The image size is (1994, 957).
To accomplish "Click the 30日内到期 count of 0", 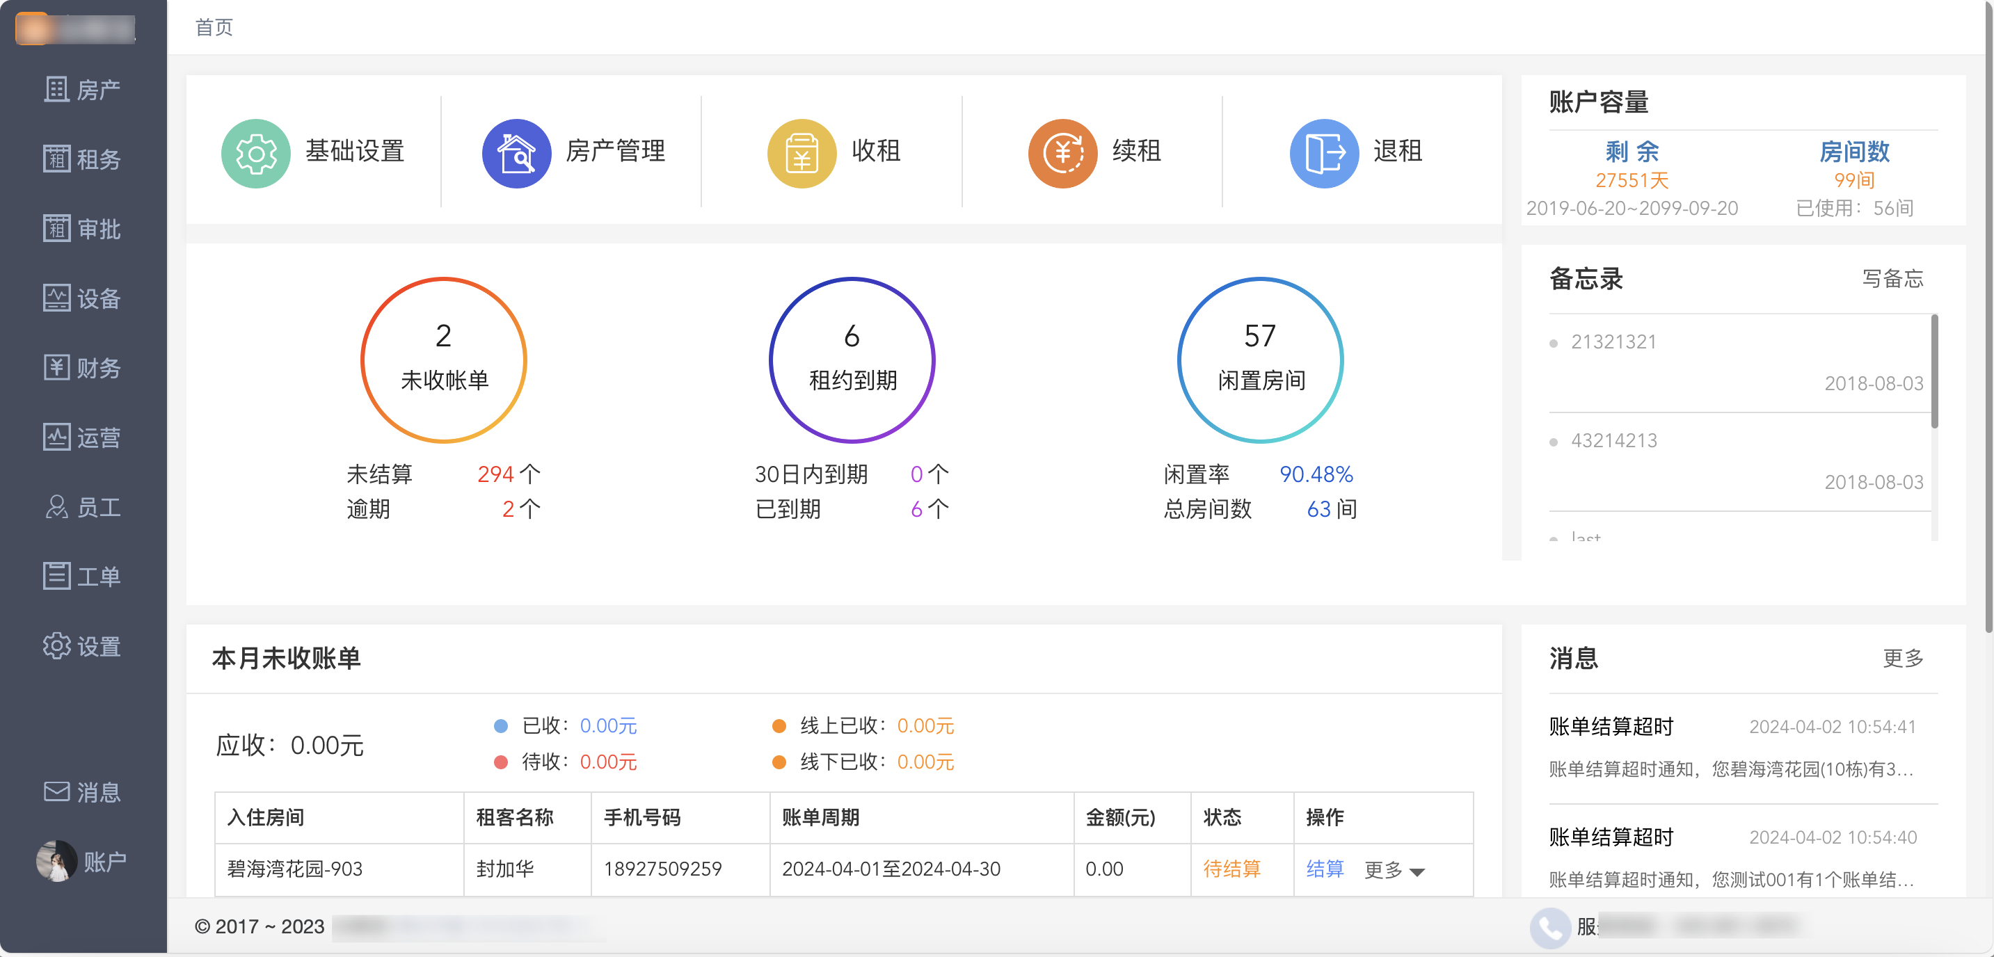I will click(x=916, y=474).
